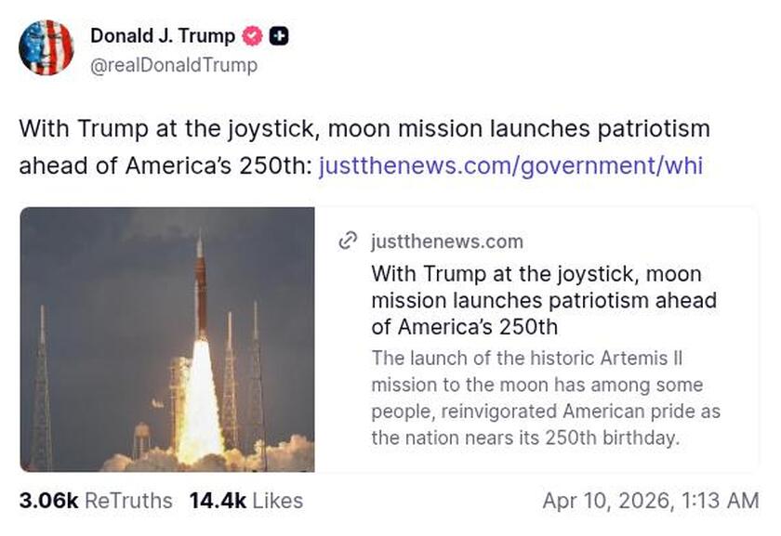
Task: Click the Donald J. Trump display name
Action: (x=161, y=37)
